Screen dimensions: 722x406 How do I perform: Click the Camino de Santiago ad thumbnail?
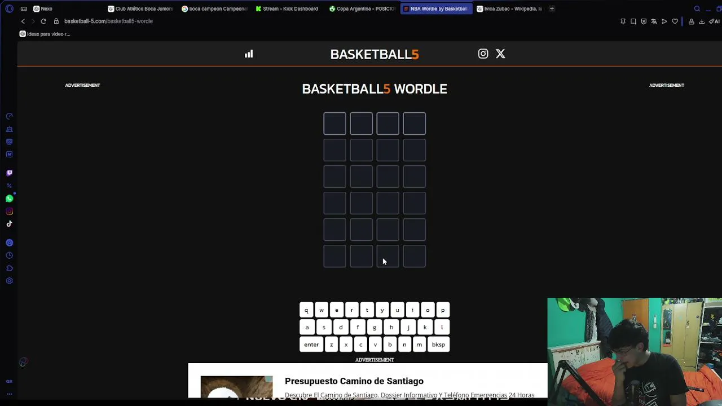tap(237, 387)
